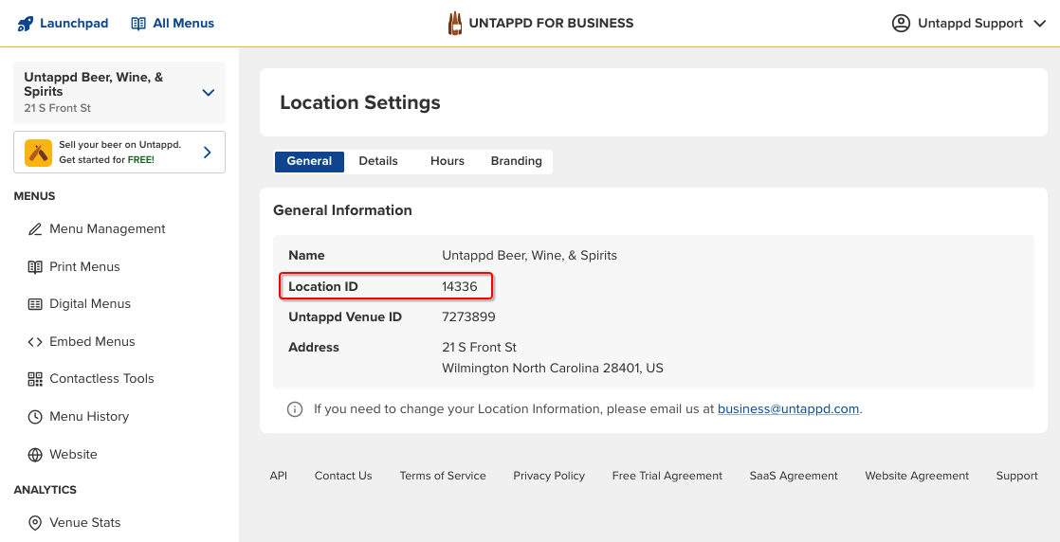Select the General tab

[309, 161]
